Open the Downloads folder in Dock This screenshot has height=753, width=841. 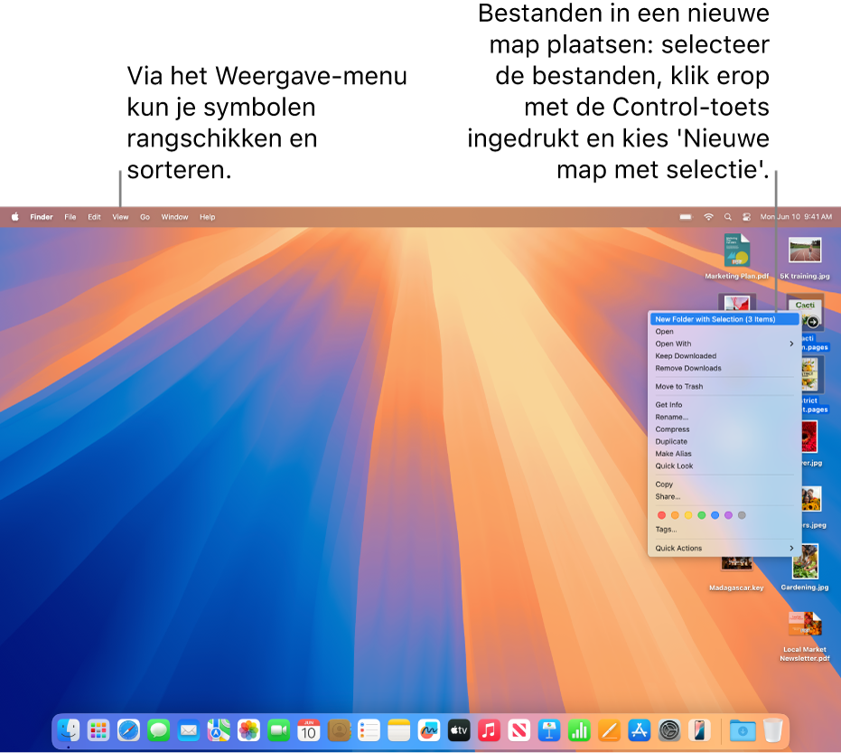coord(743,730)
